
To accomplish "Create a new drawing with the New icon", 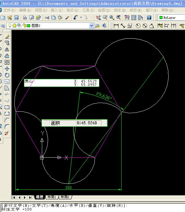I will [x=3, y=18].
